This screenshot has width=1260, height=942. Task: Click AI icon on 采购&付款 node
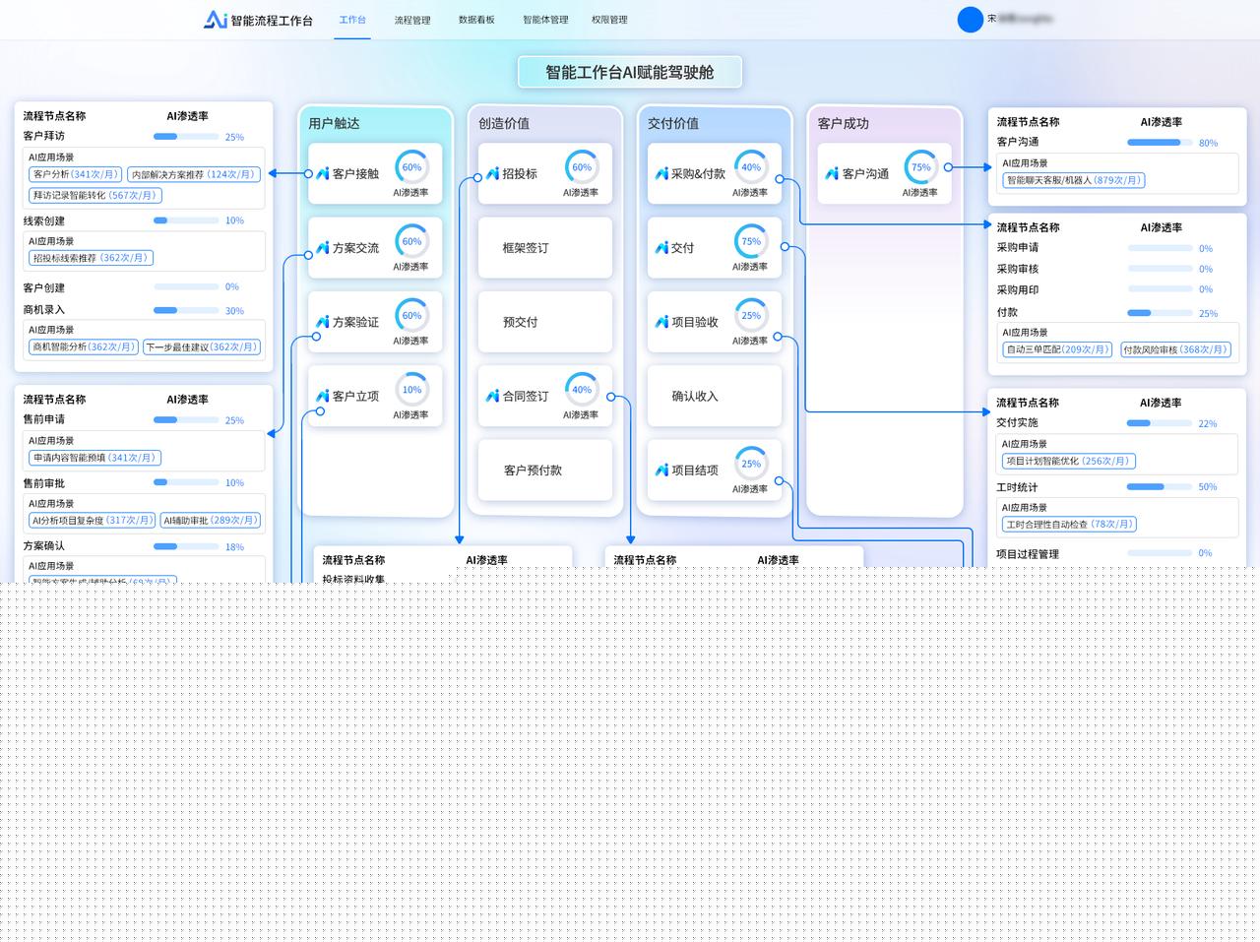[x=661, y=174]
